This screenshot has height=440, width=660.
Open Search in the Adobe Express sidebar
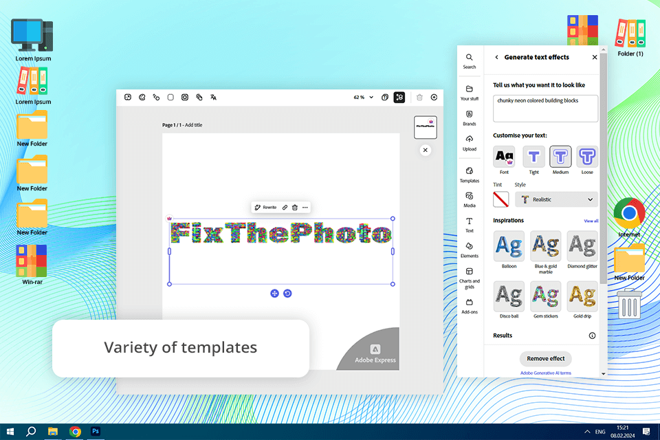(x=470, y=61)
